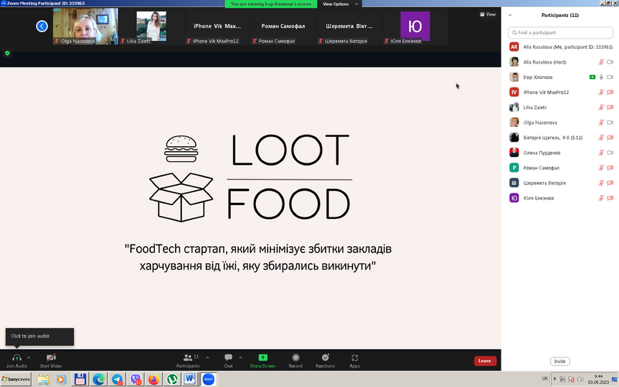Open the Chat panel
Viewport: 619px width, 387px height.
[x=228, y=361]
